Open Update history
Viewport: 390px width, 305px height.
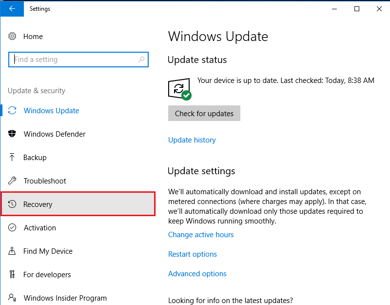192,140
